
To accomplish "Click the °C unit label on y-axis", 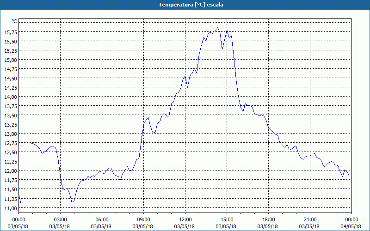I will [14, 21].
